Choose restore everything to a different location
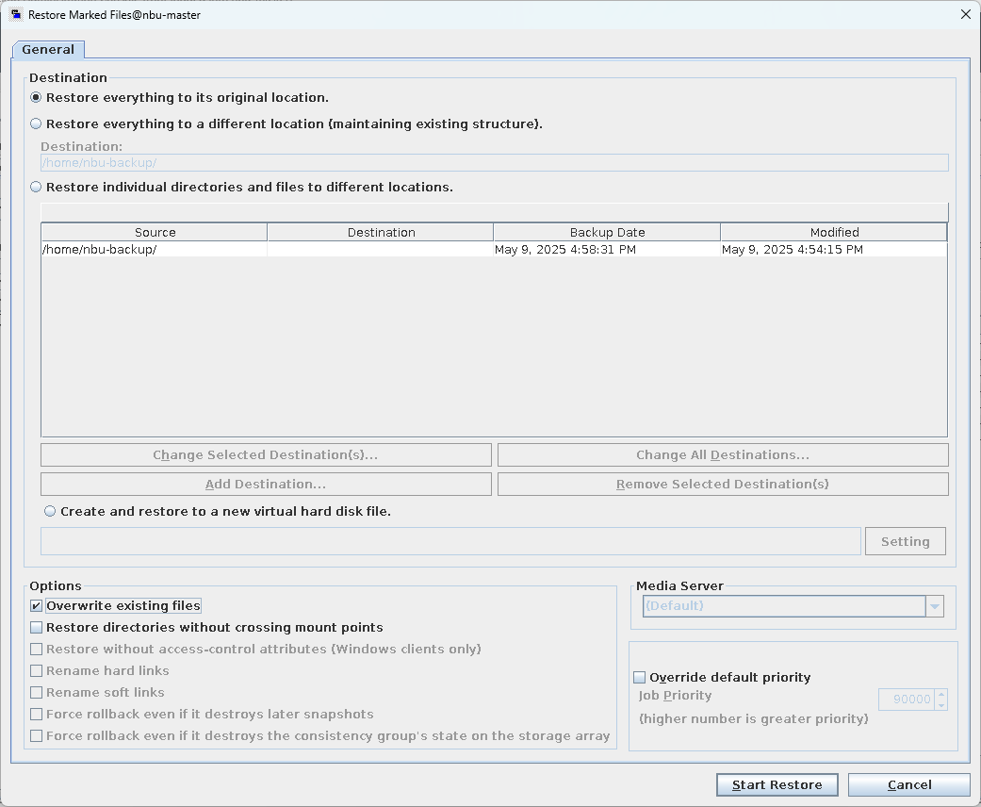The width and height of the screenshot is (981, 807). coord(37,124)
